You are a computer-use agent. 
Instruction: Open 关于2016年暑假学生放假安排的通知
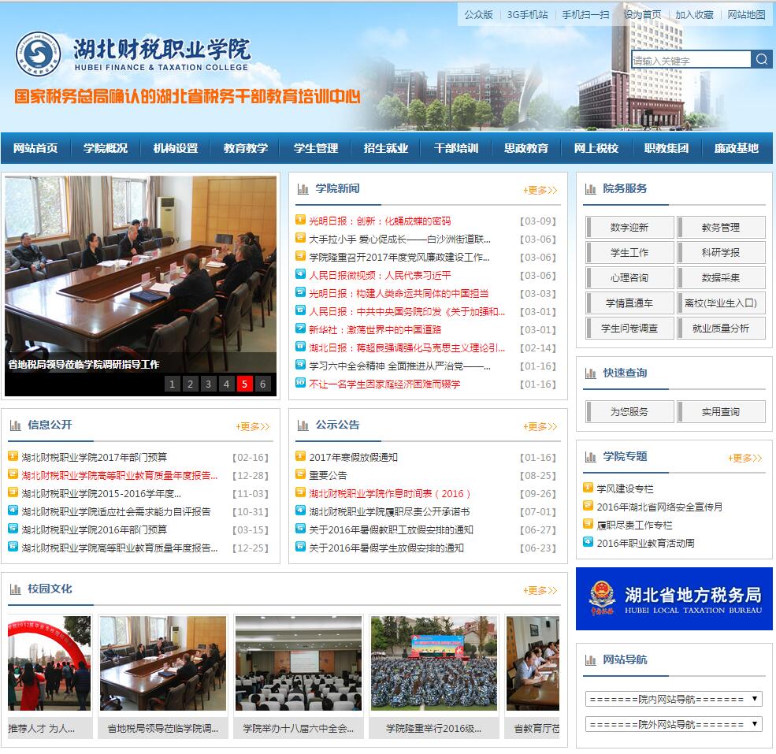pos(387,548)
